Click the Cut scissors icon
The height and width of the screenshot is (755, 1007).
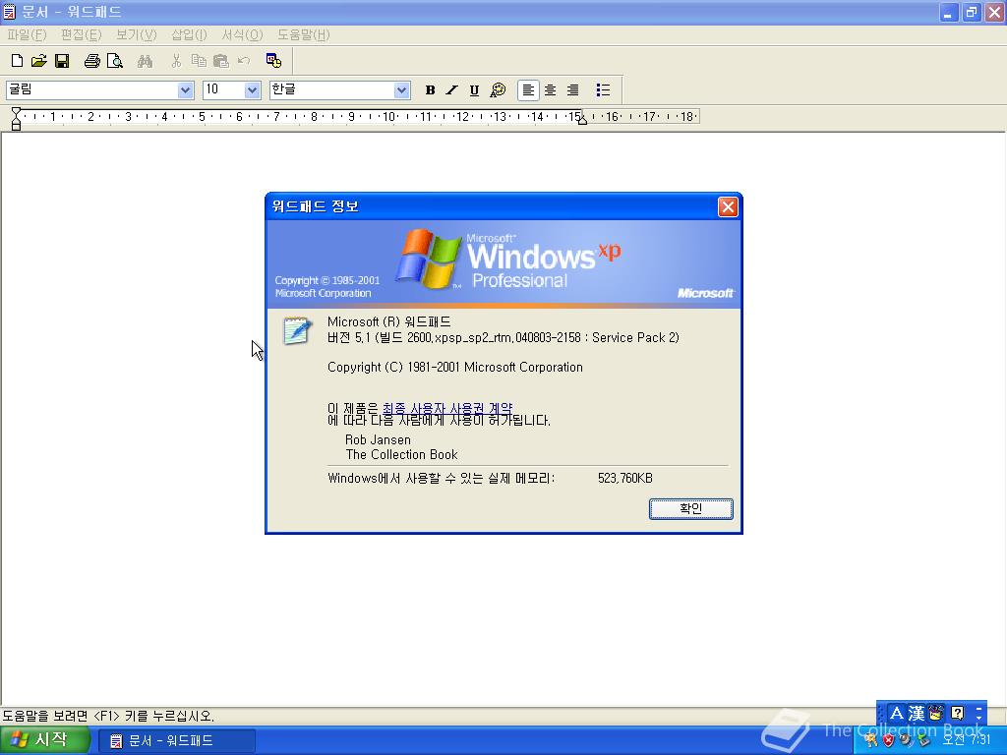[x=176, y=61]
